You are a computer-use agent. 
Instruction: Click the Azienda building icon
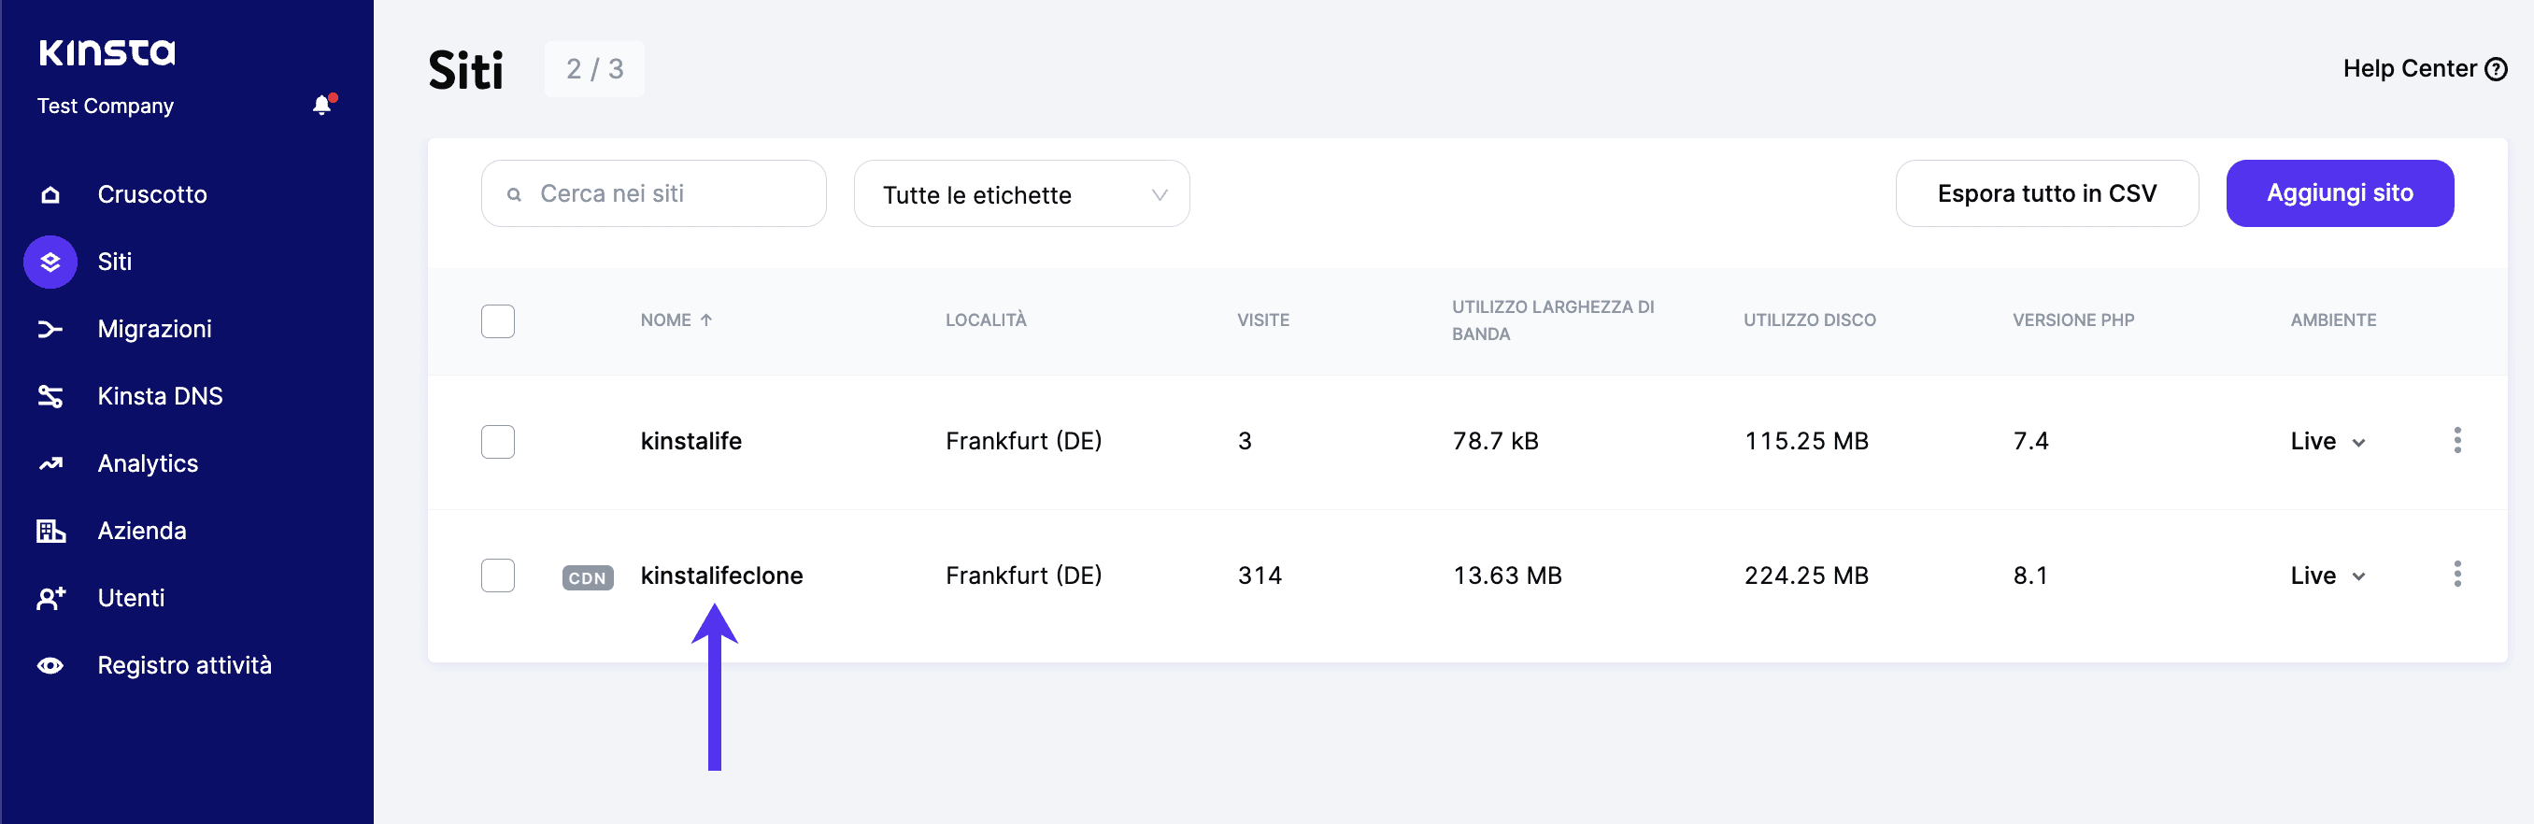coord(50,530)
